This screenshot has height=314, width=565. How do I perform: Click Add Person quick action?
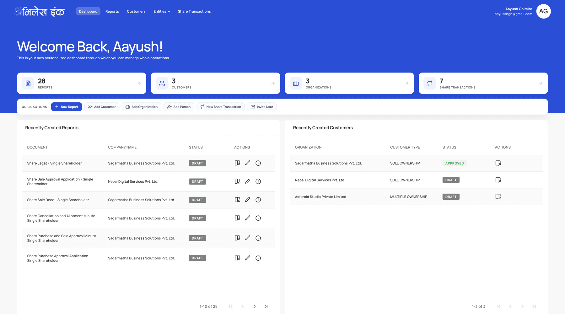tap(179, 107)
